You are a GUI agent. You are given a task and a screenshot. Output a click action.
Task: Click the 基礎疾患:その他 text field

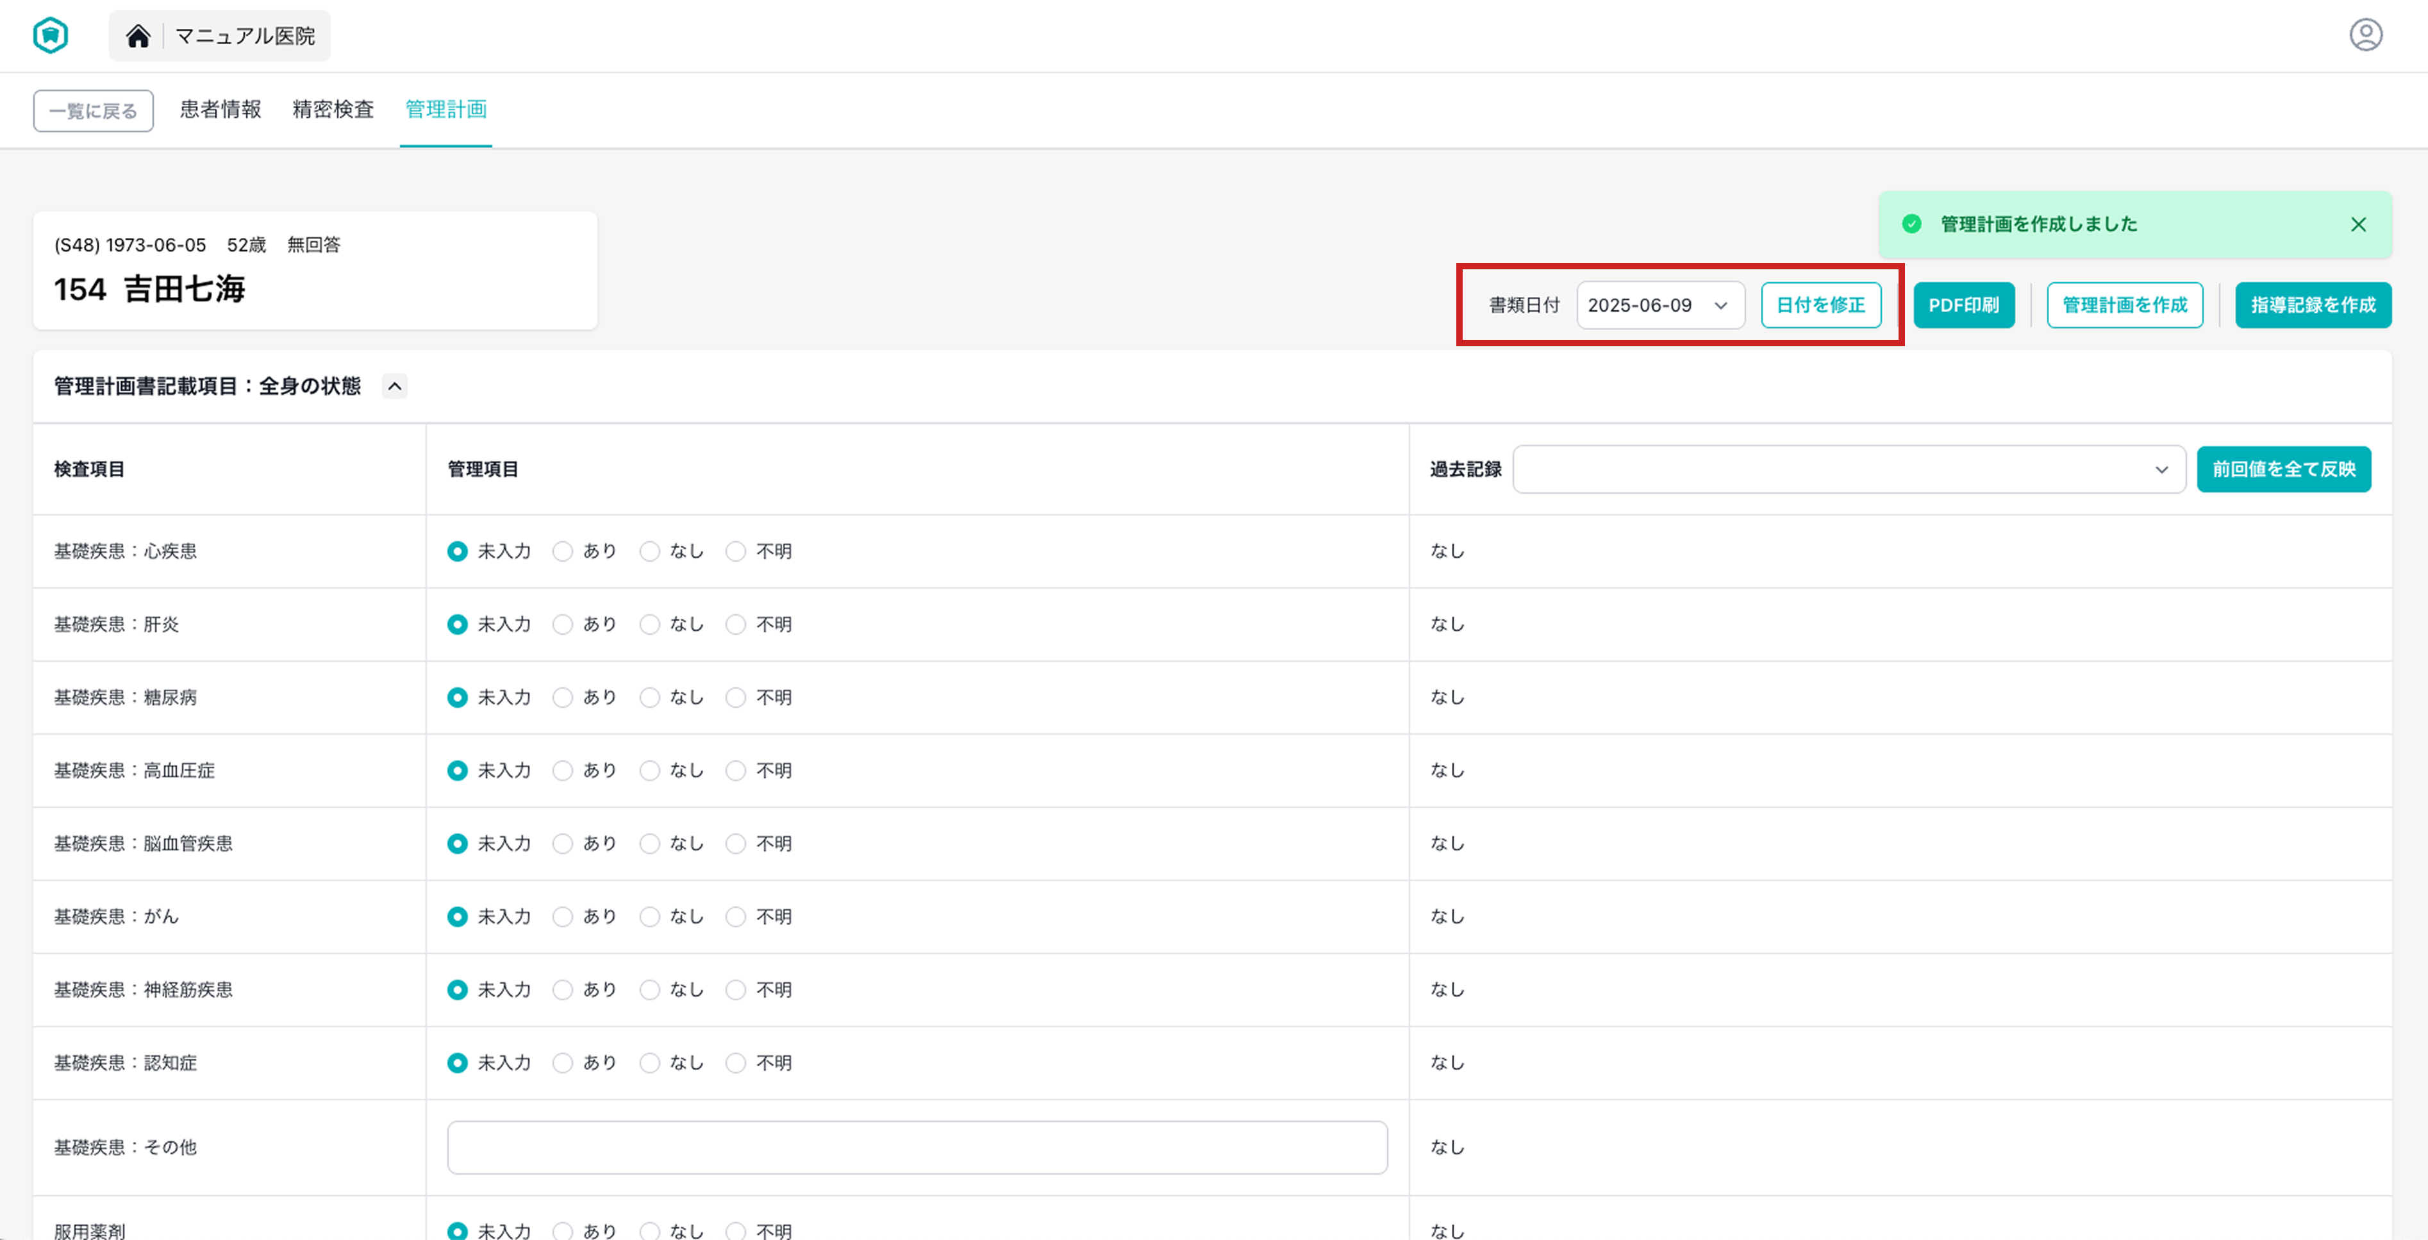917,1148
